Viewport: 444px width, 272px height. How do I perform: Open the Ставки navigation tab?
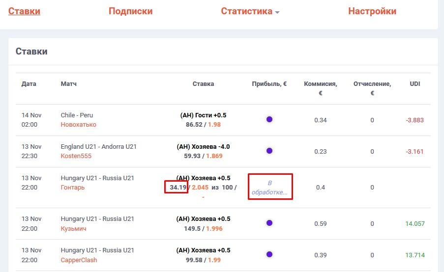(24, 11)
